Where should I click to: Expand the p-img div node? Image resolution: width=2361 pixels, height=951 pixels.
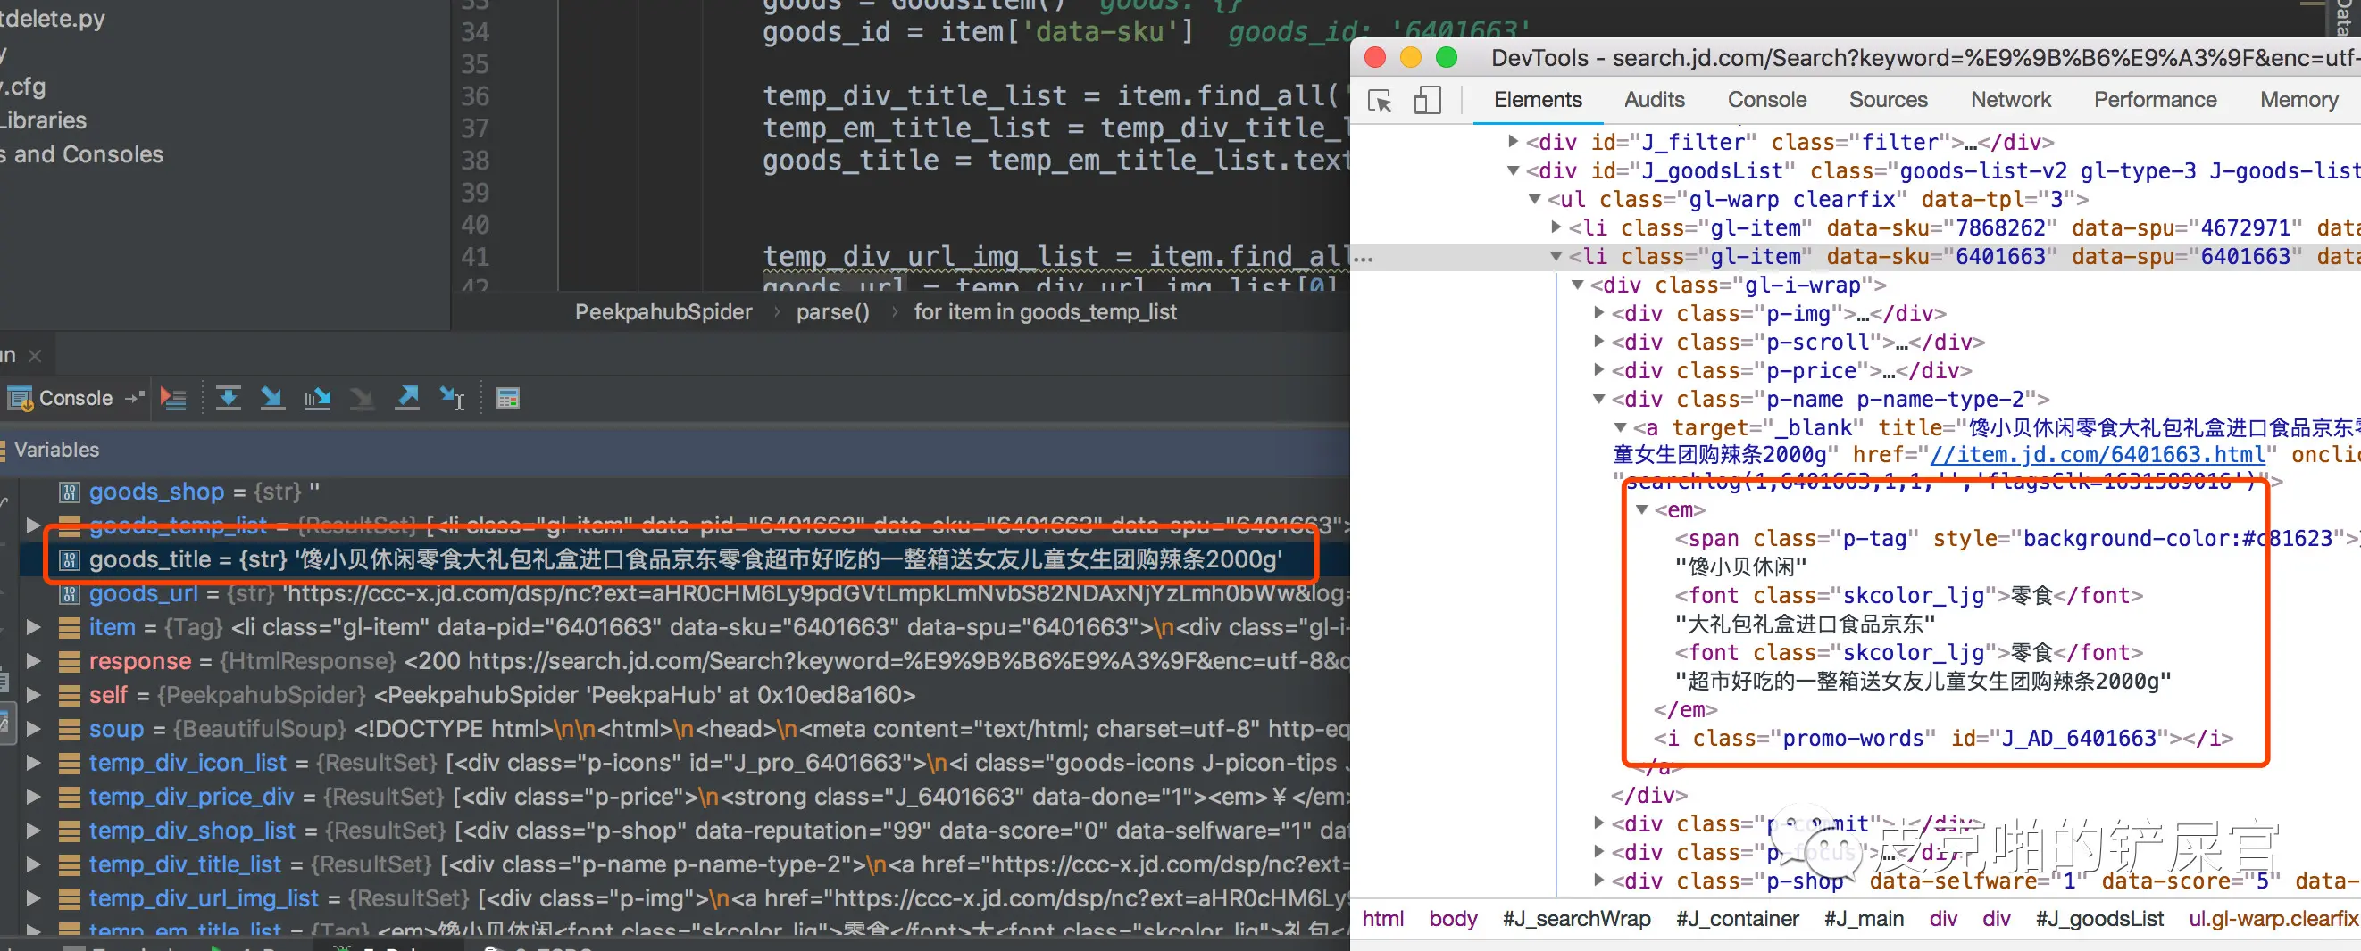1599,313
